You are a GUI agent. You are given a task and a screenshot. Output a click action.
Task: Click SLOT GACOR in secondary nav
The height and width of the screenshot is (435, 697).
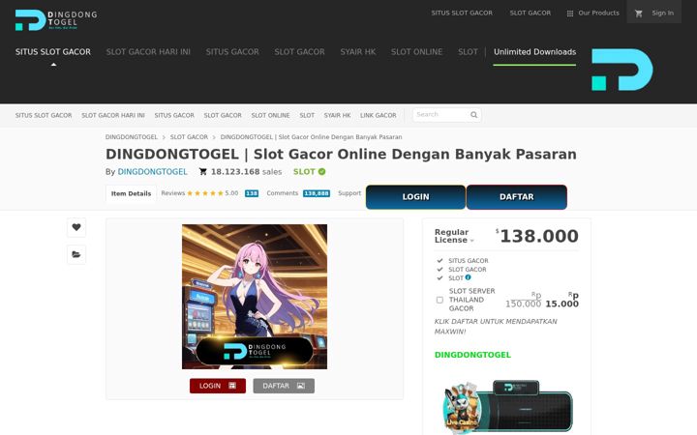coord(223,115)
